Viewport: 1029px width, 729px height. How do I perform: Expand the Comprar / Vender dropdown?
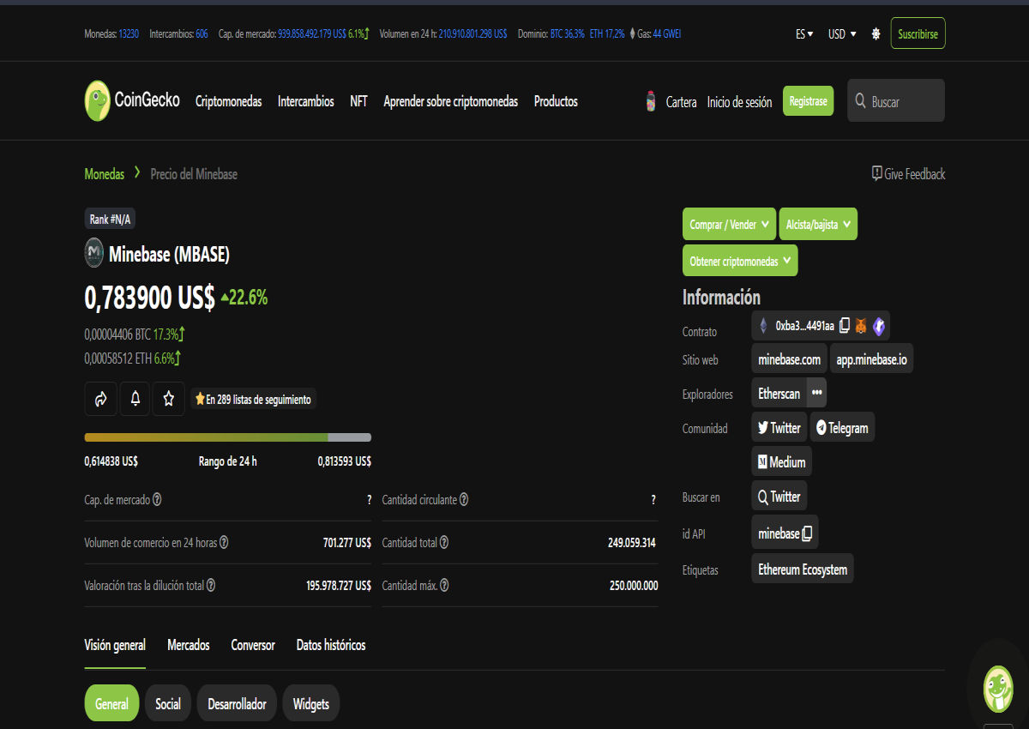(729, 224)
